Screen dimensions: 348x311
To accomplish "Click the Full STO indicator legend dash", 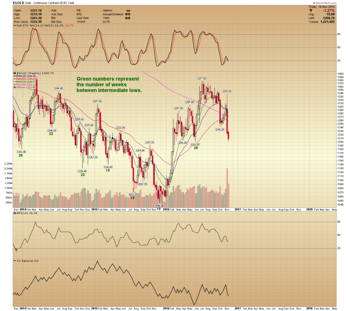I will pyautogui.click(x=14, y=25).
